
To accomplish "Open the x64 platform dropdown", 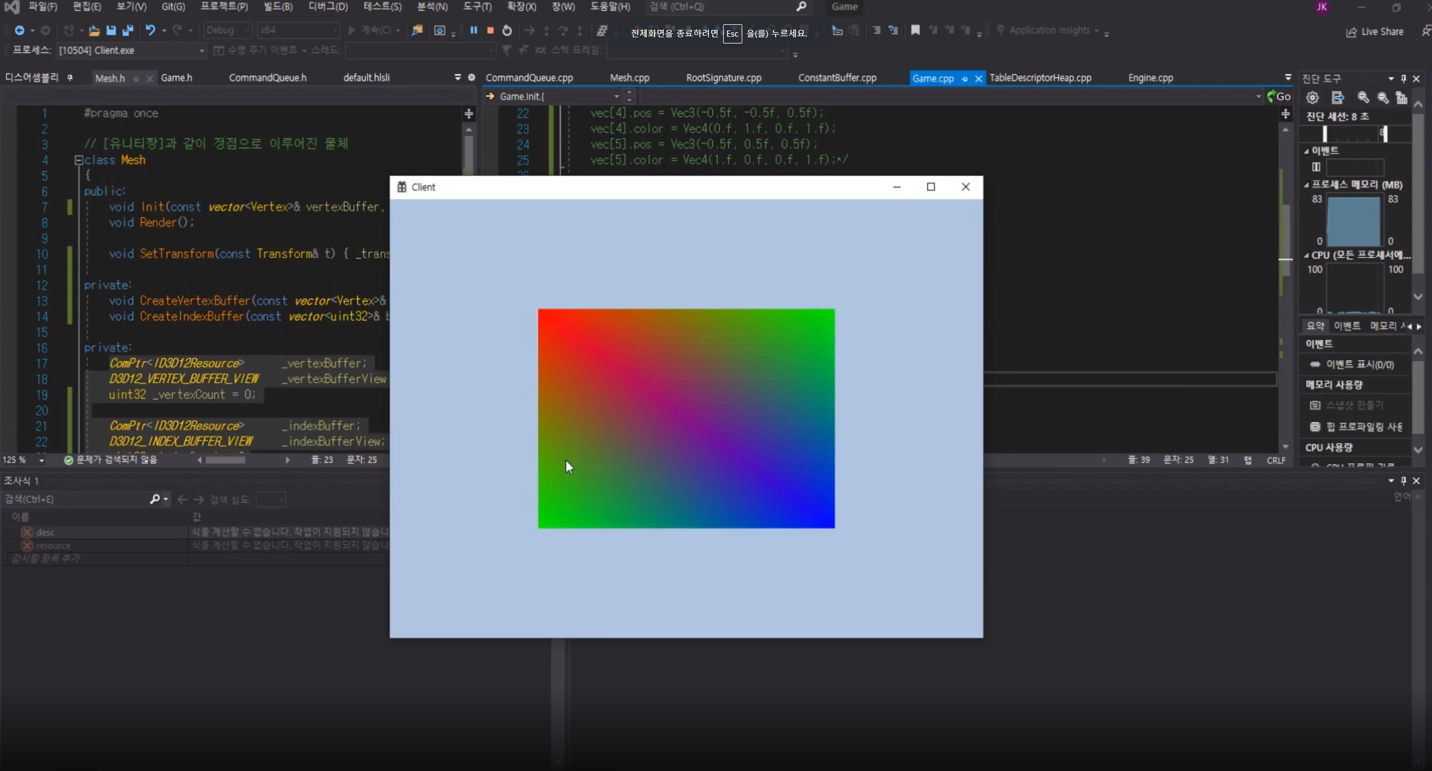I will pos(298,31).
